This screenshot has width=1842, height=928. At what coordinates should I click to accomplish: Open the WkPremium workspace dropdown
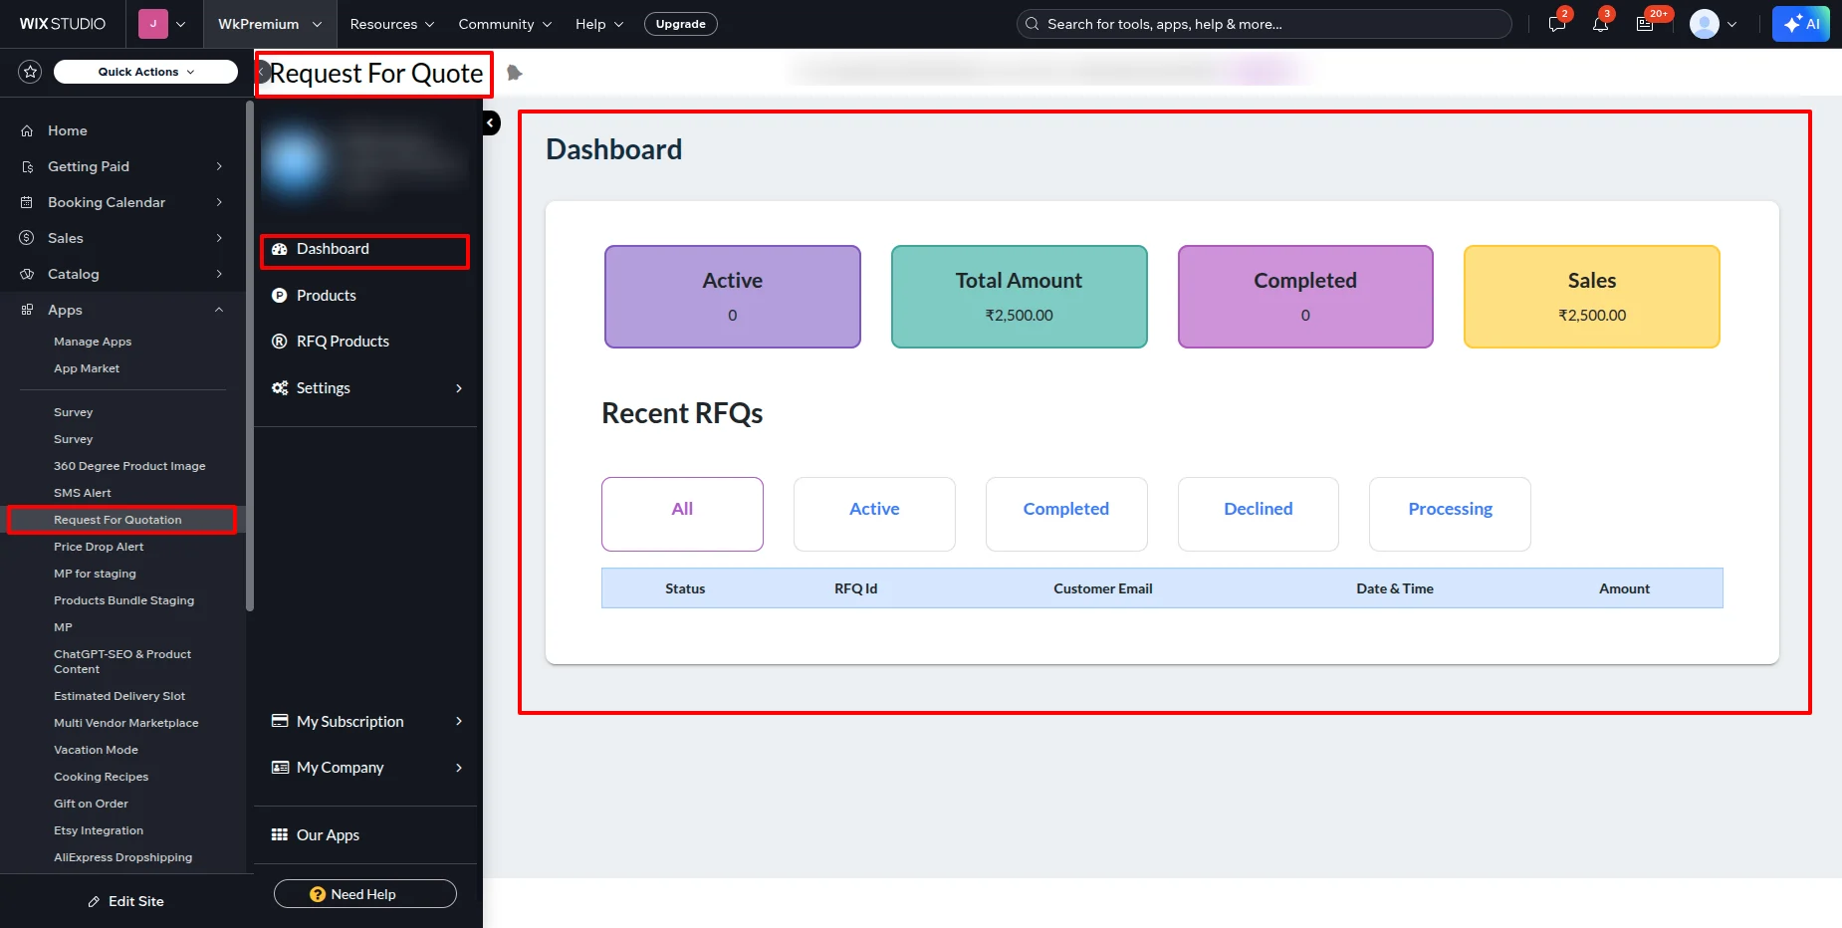pos(269,23)
